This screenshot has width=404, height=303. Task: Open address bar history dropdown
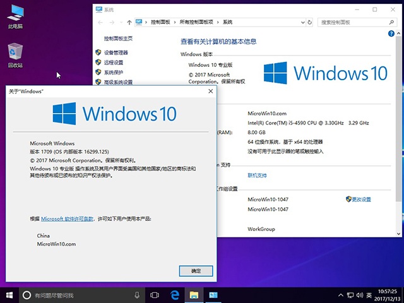[303, 23]
